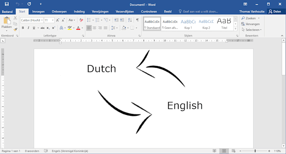
Task: Toggle subscript formatting
Action: [x=48, y=28]
